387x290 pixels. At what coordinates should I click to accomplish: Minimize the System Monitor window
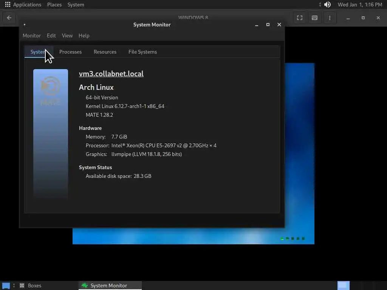[x=257, y=25]
